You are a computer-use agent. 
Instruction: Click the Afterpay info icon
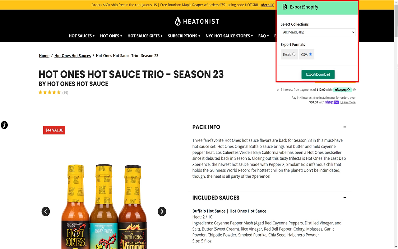354,90
